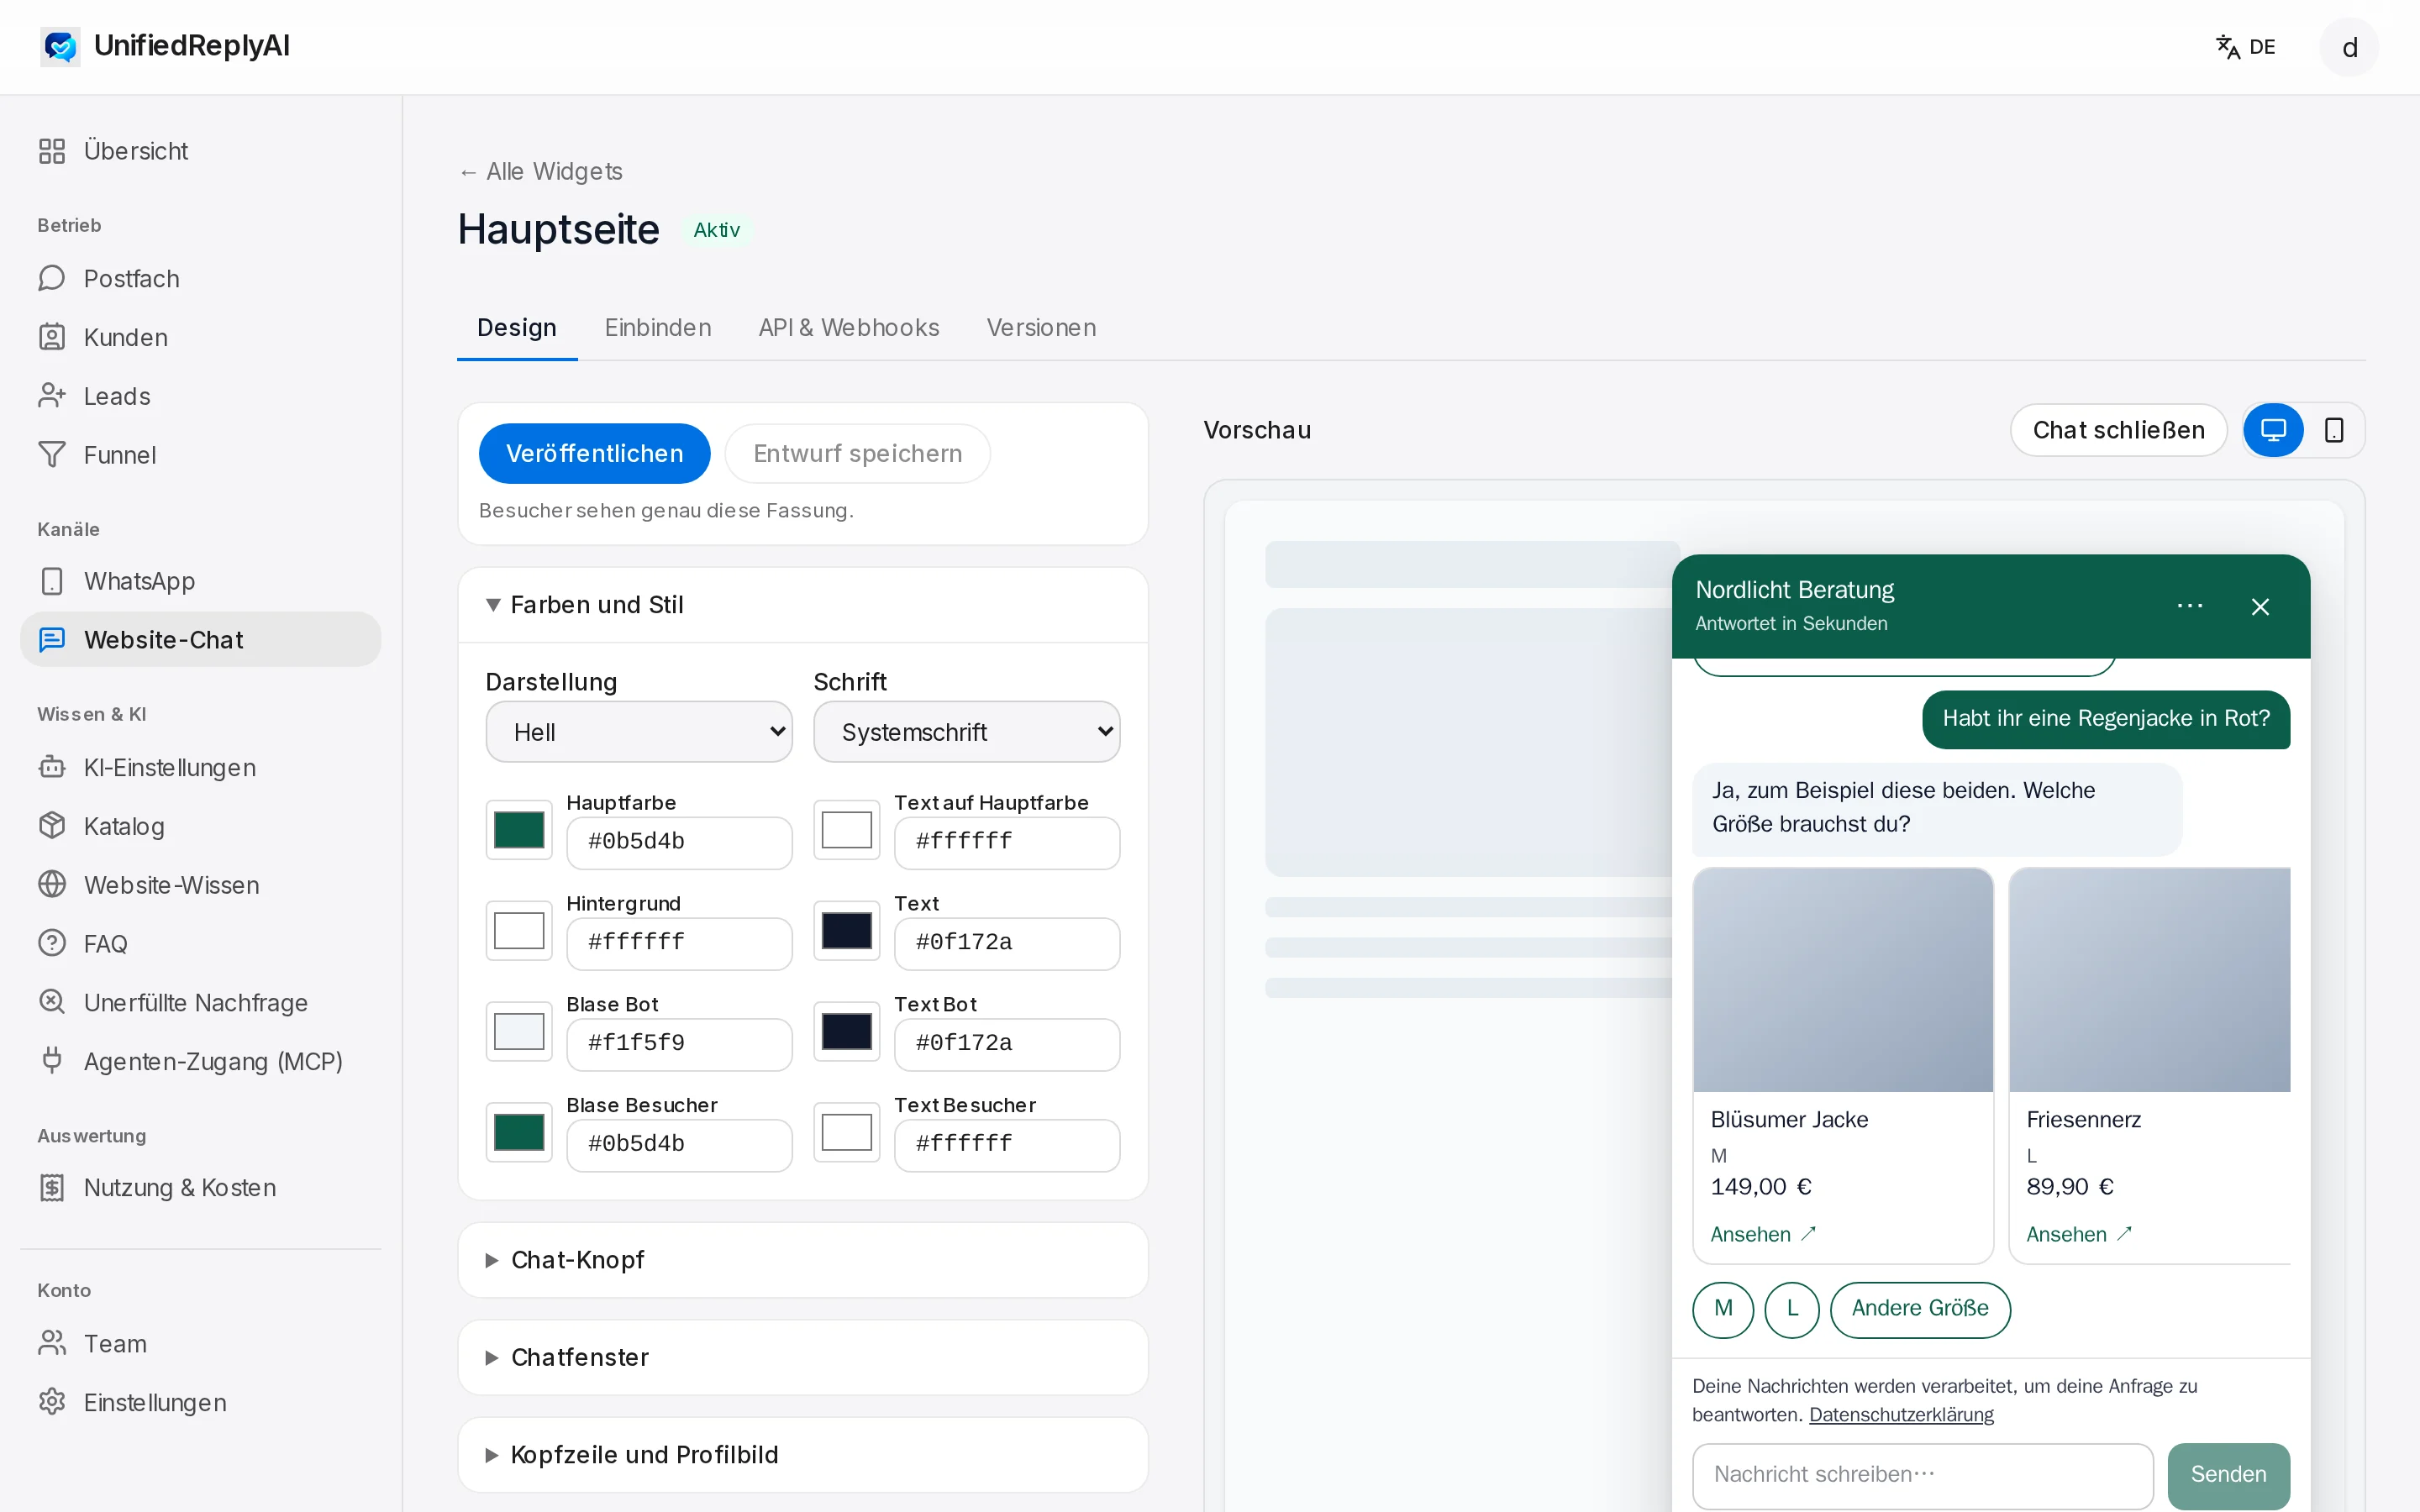Click the Veröffentlichen button
This screenshot has height=1512, width=2420.
click(x=595, y=454)
